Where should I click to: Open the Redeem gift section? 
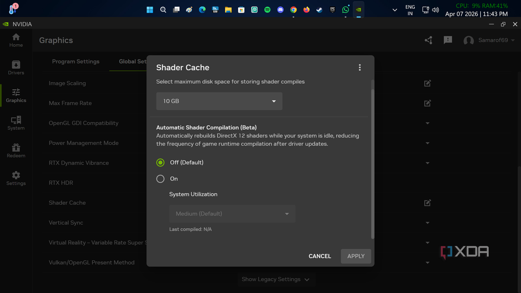(x=16, y=151)
